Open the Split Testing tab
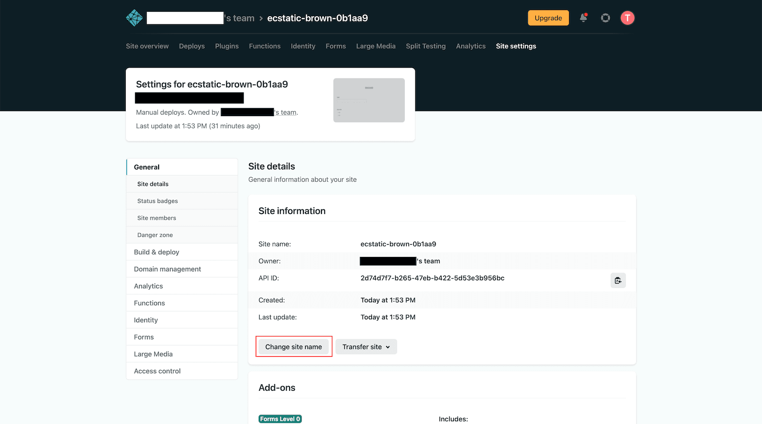Image resolution: width=762 pixels, height=424 pixels. pos(426,46)
